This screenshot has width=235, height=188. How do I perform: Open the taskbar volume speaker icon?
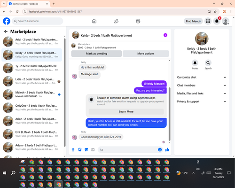(198, 169)
